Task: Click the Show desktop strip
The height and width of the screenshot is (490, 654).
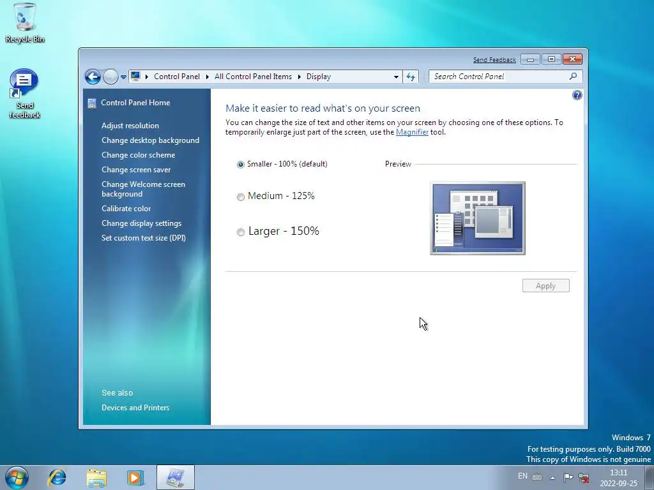Action: pyautogui.click(x=650, y=477)
